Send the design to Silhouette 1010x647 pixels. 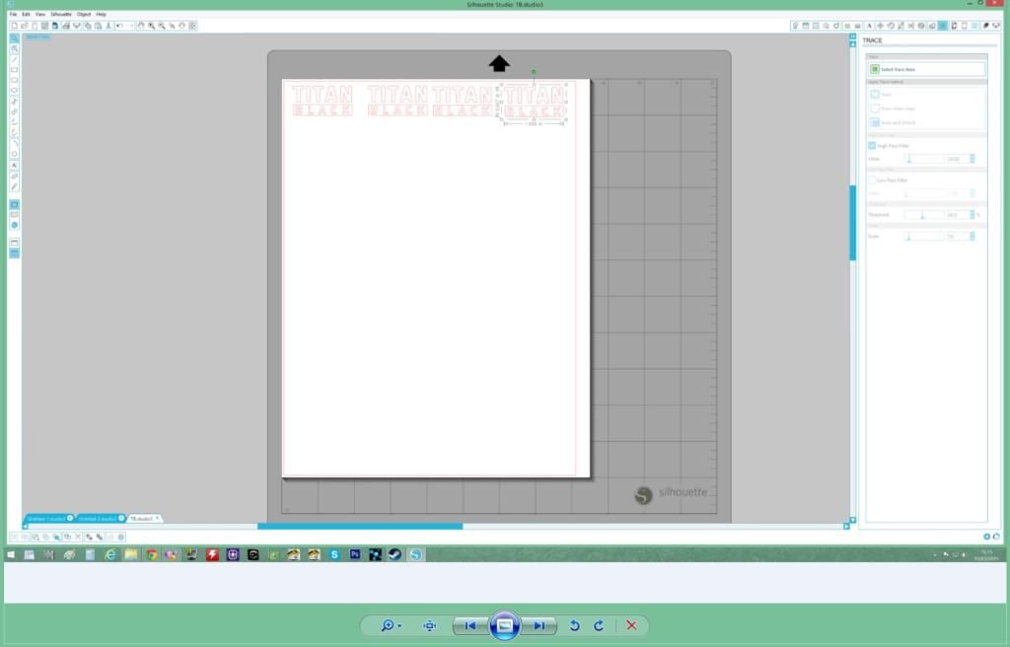77,26
